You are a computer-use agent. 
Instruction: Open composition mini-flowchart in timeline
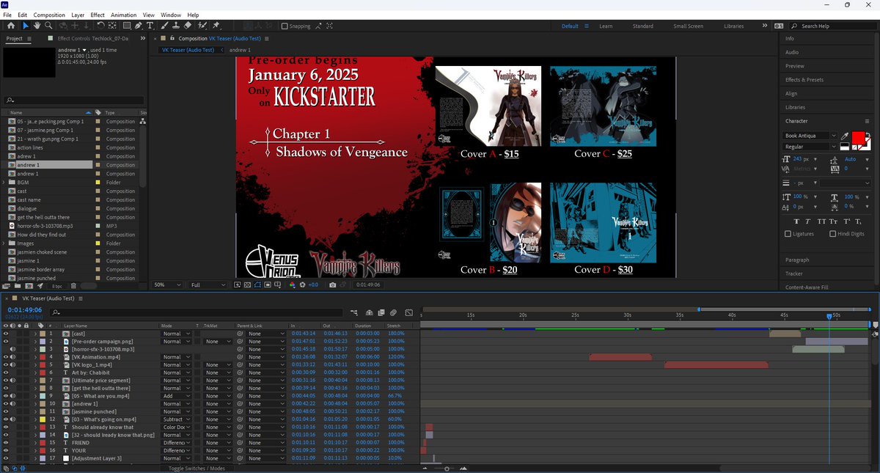(354, 312)
